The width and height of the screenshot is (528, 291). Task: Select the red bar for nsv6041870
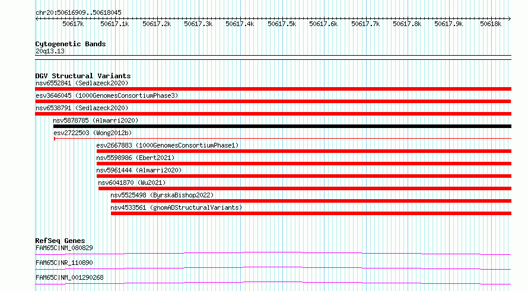pos(305,188)
